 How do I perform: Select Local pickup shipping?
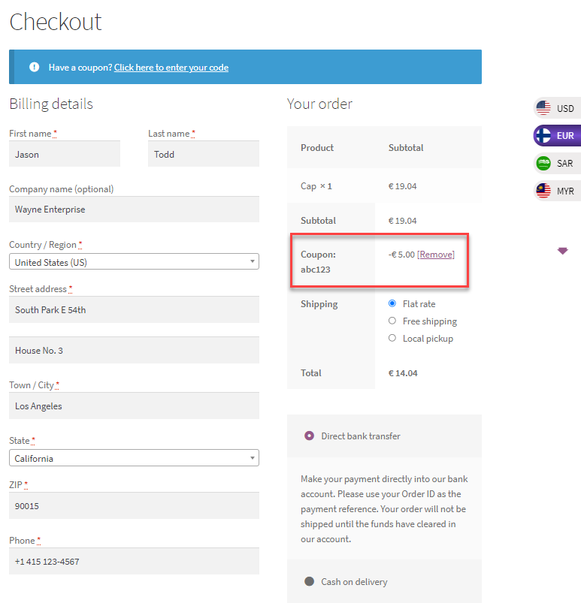coord(392,338)
